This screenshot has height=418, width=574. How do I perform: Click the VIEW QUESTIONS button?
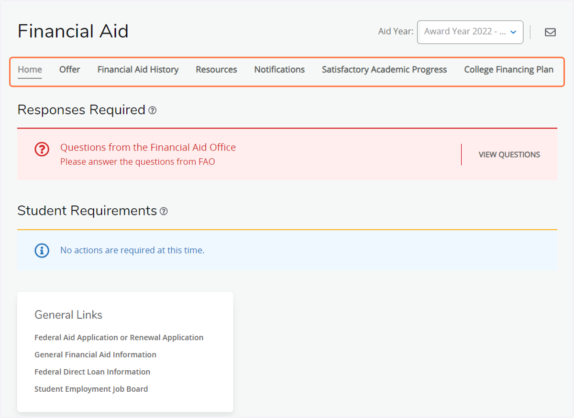click(509, 155)
